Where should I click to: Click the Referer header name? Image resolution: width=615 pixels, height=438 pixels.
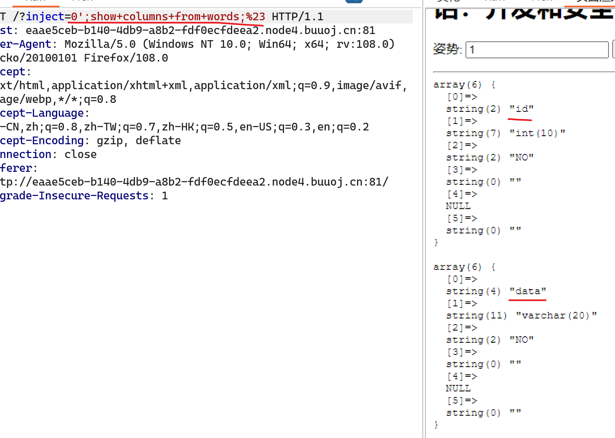[x=16, y=168]
